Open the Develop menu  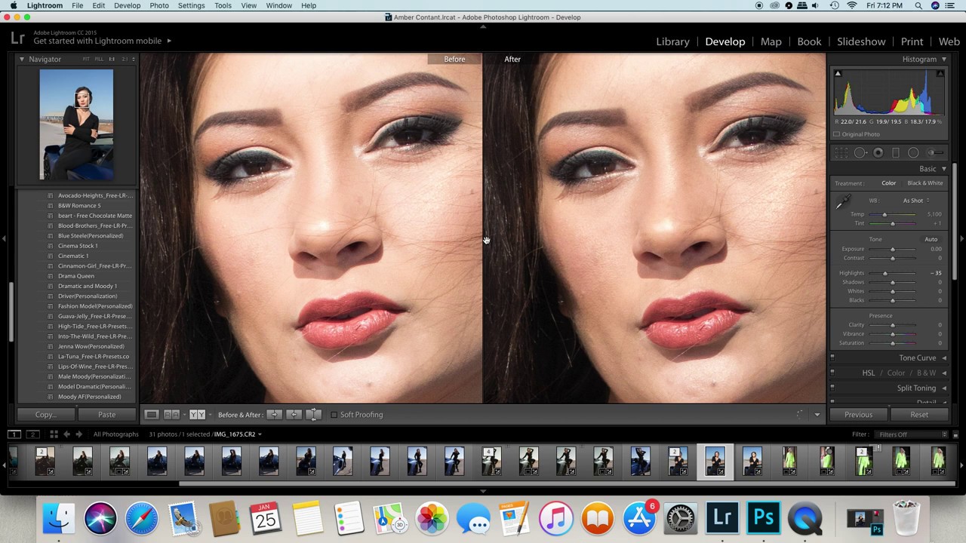(x=127, y=5)
